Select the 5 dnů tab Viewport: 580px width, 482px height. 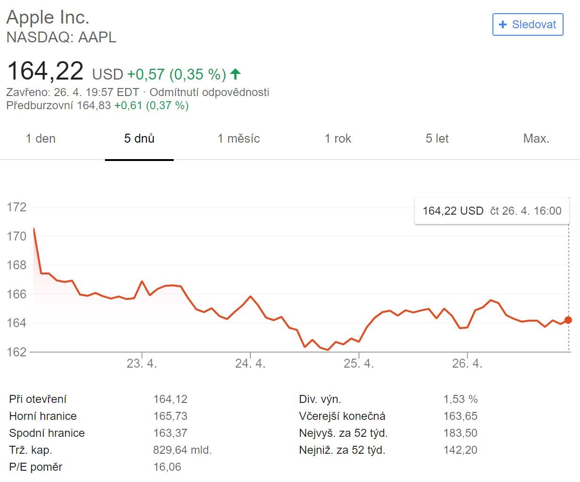pyautogui.click(x=139, y=138)
